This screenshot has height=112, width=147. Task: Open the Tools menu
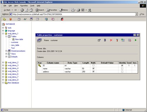pyautogui.click(x=32, y=6)
